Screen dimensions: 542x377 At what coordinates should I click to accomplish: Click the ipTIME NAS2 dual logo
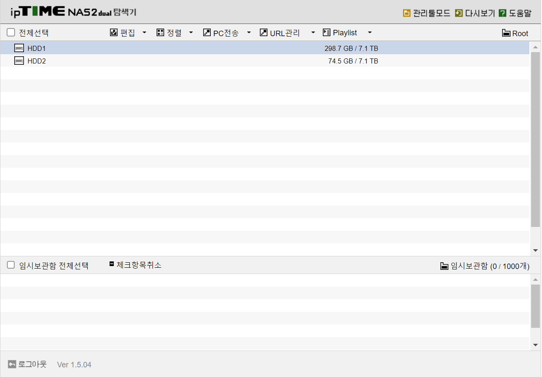point(73,12)
